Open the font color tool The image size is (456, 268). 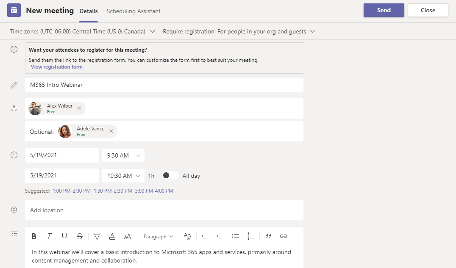pyautogui.click(x=112, y=236)
